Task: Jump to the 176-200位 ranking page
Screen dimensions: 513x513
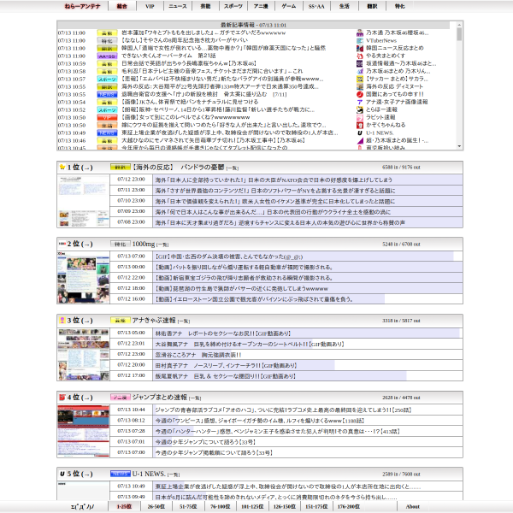Action: click(x=349, y=506)
